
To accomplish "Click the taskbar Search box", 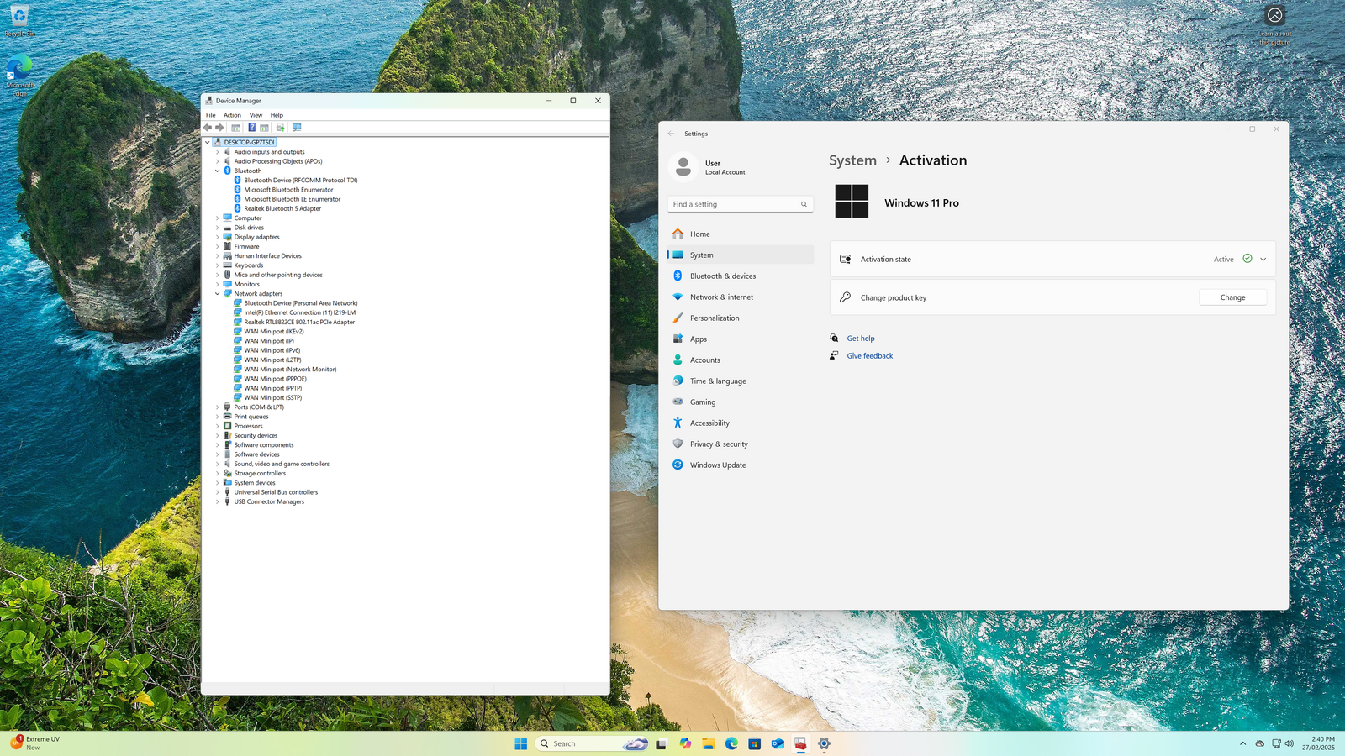I will [x=592, y=743].
